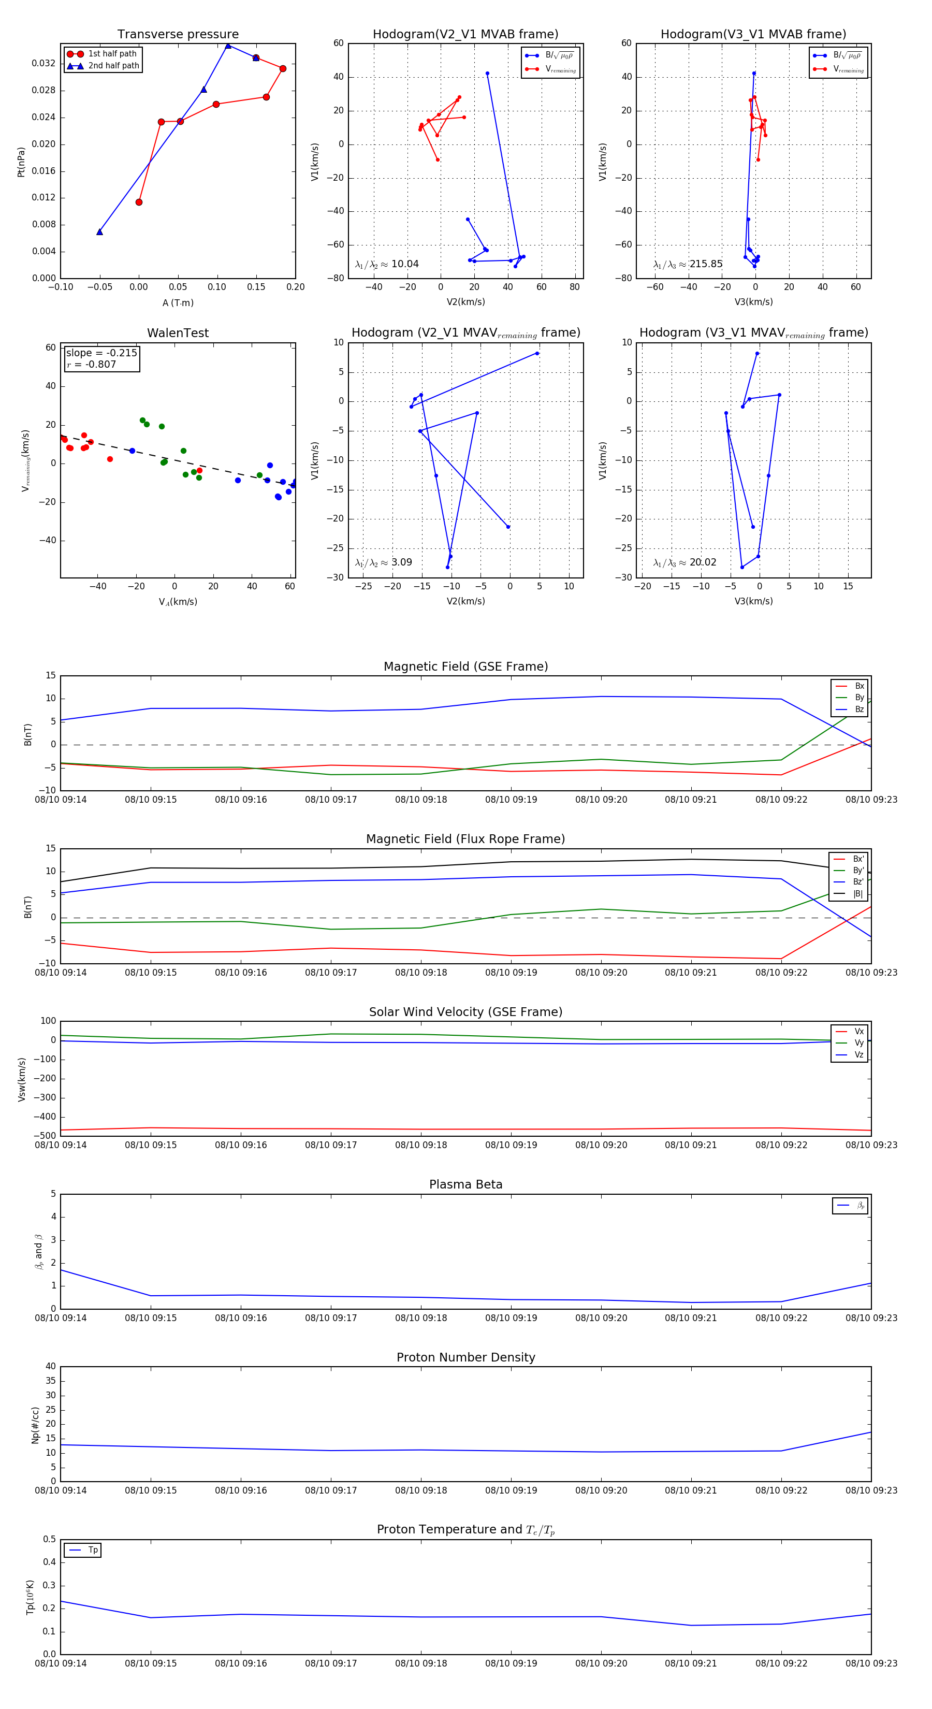Click the 'Transverse pressure' plot title

click(x=178, y=35)
